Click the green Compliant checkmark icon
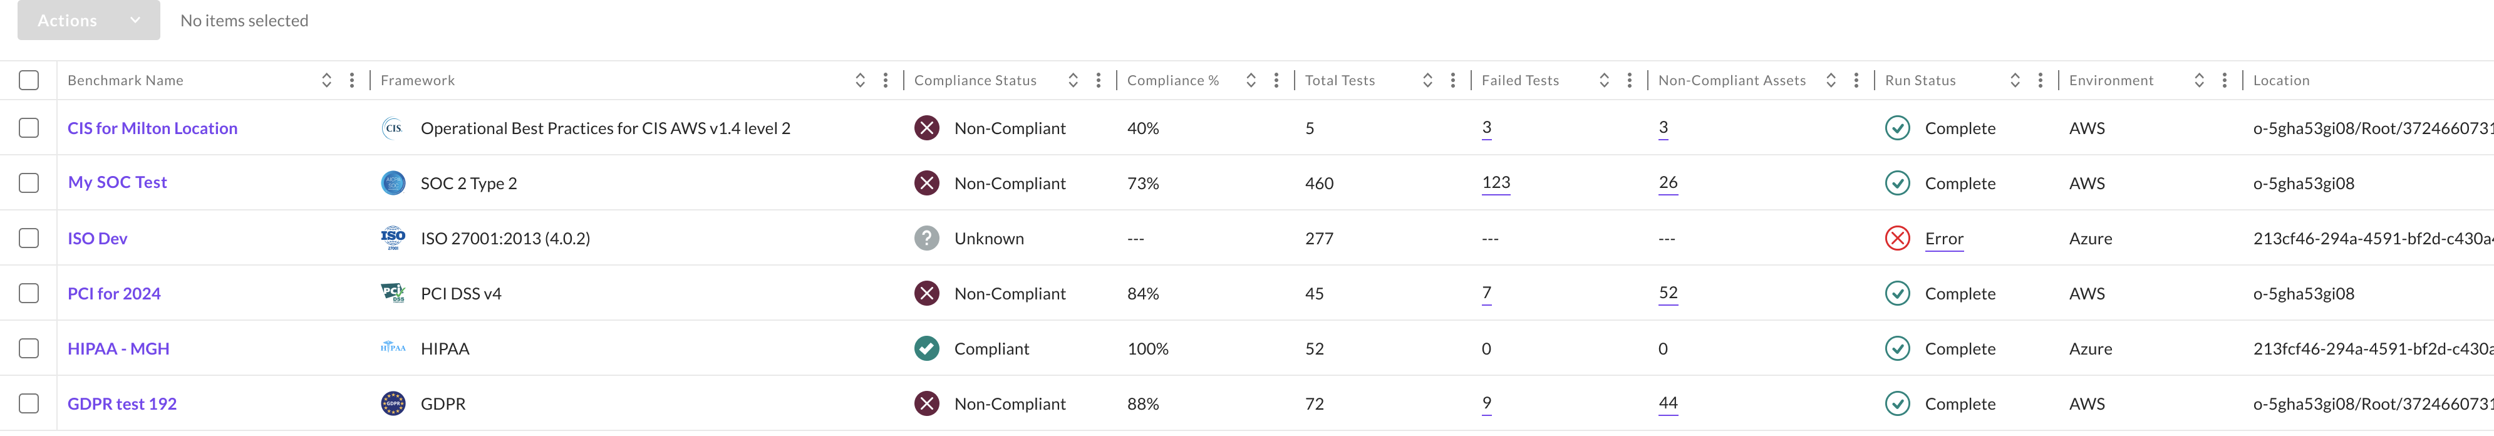Screen dimensions: 2494x436 [926, 349]
